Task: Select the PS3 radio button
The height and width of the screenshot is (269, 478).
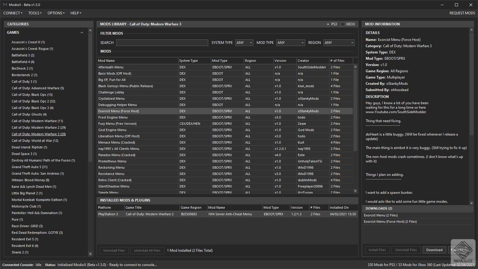Action: click(328, 24)
